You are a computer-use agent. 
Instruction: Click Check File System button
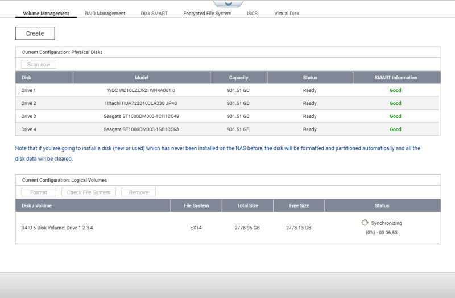(89, 192)
